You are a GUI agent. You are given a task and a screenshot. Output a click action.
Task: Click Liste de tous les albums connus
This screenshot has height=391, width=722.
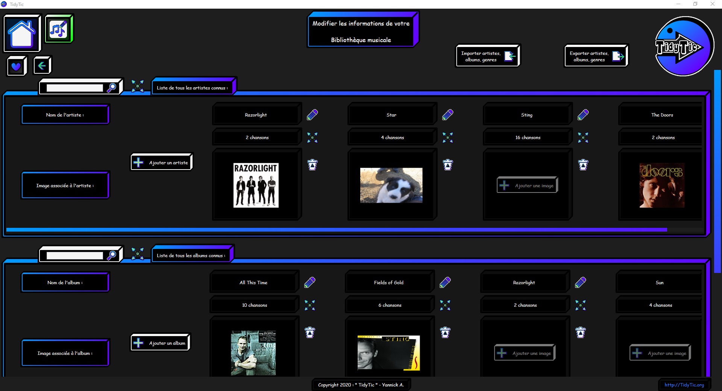[192, 255]
